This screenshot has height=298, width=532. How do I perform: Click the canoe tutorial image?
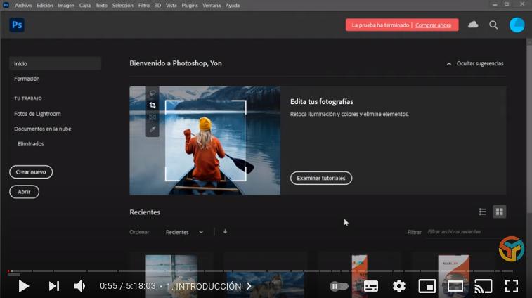point(205,140)
